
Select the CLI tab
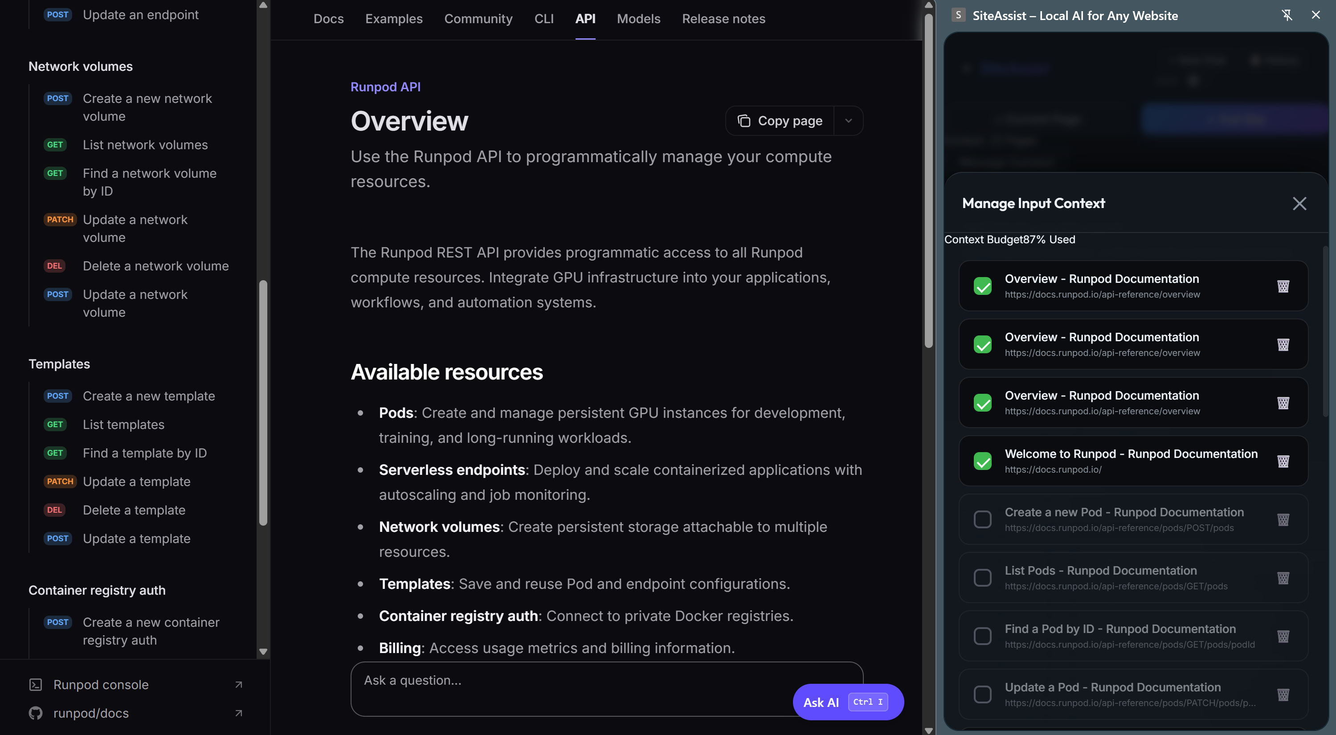coord(544,19)
